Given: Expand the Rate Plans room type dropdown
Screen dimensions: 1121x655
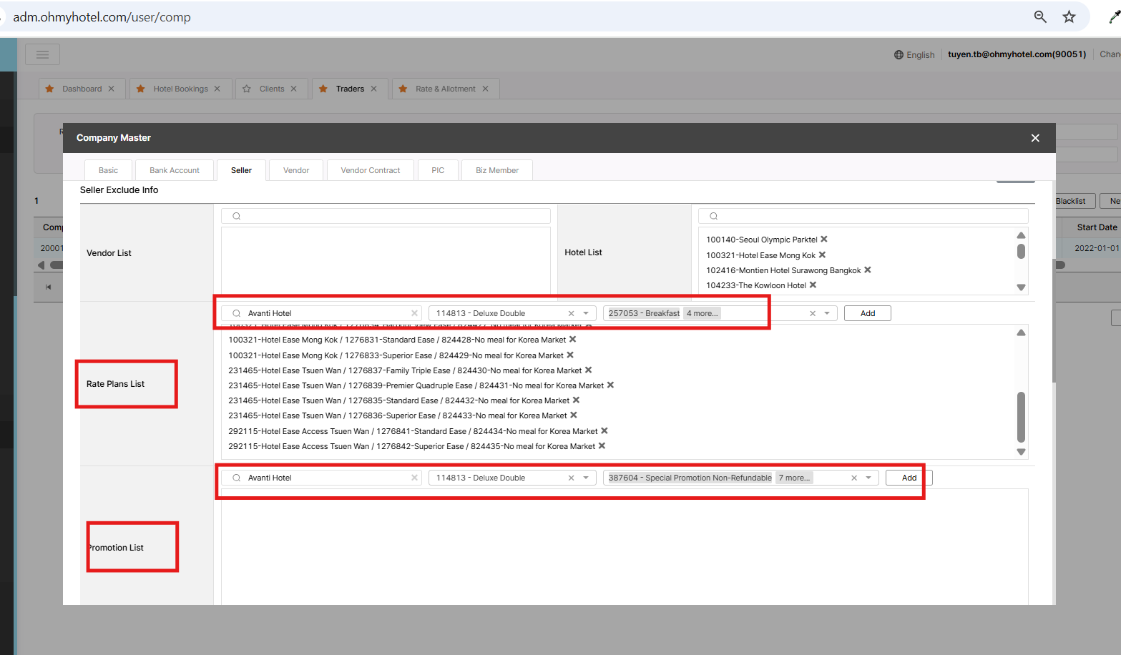Looking at the screenshot, I should (586, 313).
